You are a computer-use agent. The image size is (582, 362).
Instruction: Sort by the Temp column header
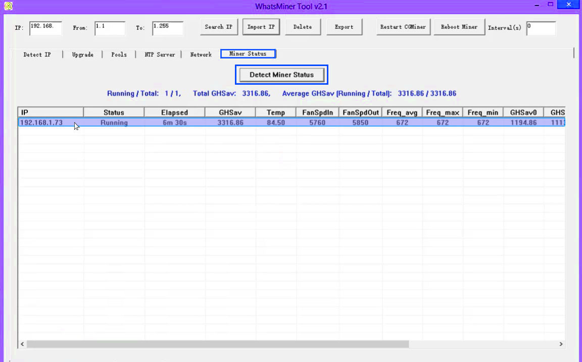pyautogui.click(x=276, y=112)
